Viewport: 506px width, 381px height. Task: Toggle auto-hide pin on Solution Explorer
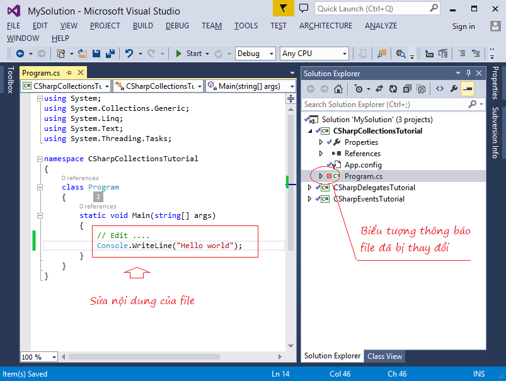click(x=469, y=73)
